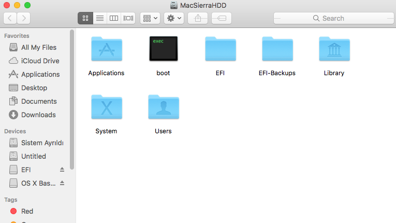Switch to list view mode
The height and width of the screenshot is (223, 396).
(x=100, y=18)
